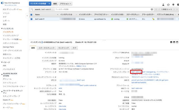Open the test1-web-sg security group link
This screenshot has width=179, height=110.
(136, 72)
